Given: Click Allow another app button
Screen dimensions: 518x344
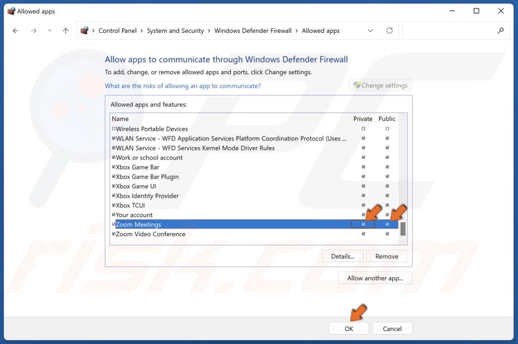Looking at the screenshot, I should pos(375,278).
